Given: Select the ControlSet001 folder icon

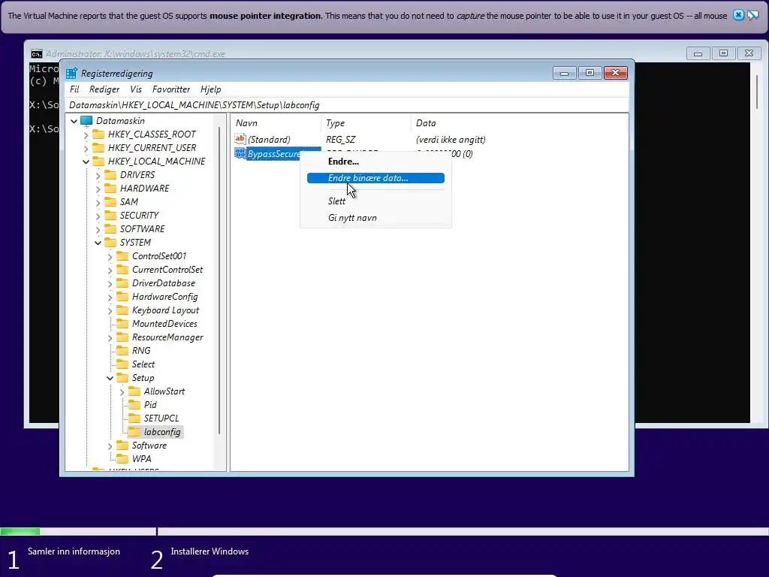Looking at the screenshot, I should [122, 256].
